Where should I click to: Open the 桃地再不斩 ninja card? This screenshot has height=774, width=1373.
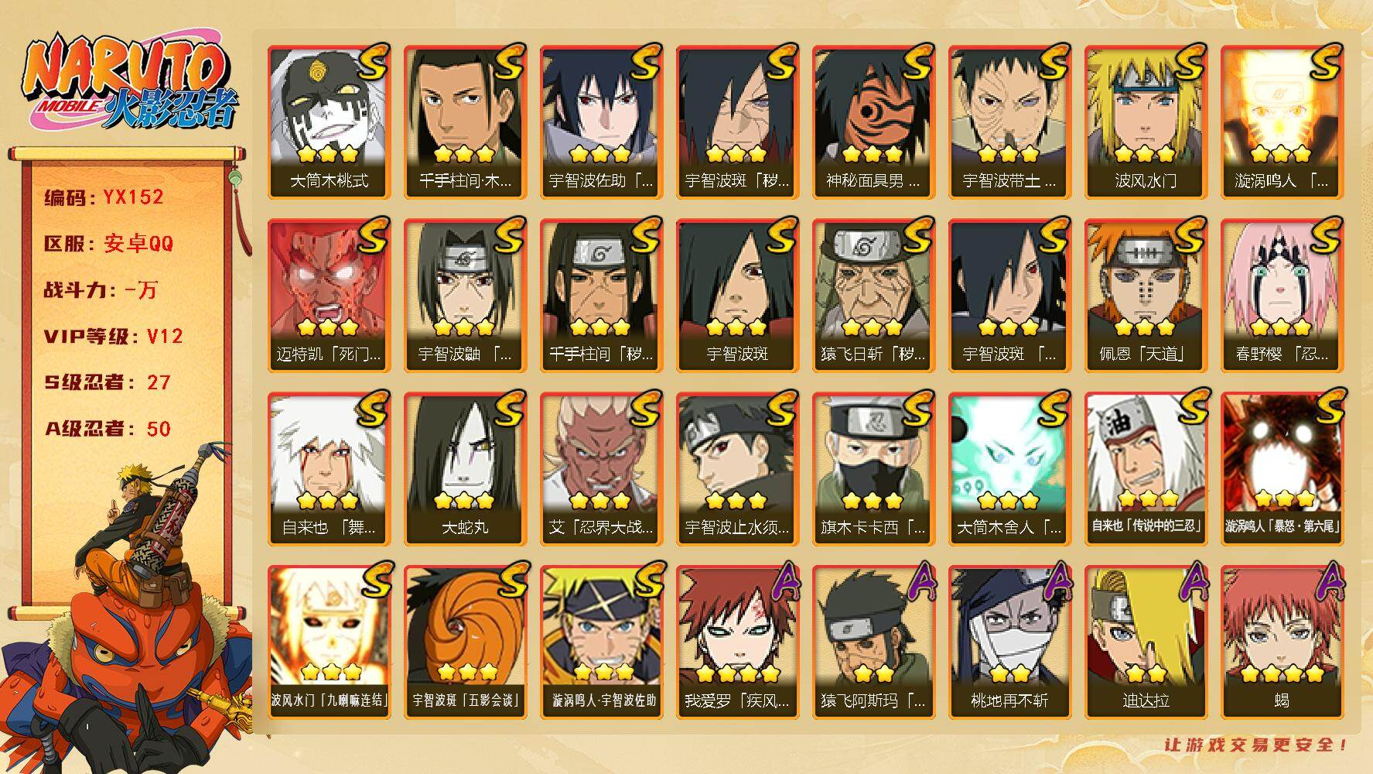tap(1009, 642)
